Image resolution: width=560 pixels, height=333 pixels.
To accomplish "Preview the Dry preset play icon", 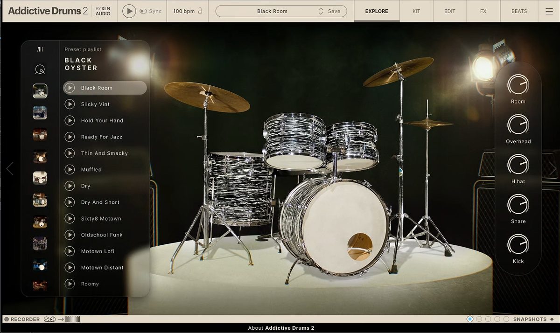I will (70, 186).
